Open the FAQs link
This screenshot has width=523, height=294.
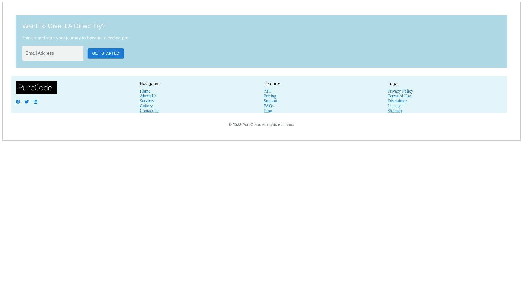[269, 106]
